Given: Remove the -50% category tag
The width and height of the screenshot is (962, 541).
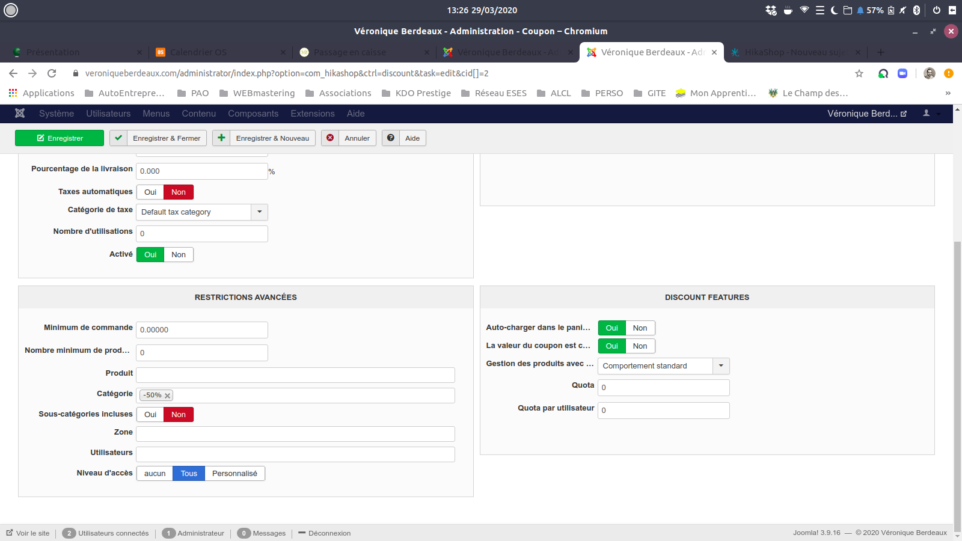Looking at the screenshot, I should (x=168, y=396).
